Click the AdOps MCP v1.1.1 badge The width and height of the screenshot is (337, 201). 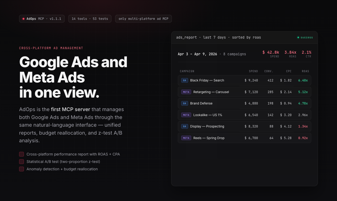(42, 19)
